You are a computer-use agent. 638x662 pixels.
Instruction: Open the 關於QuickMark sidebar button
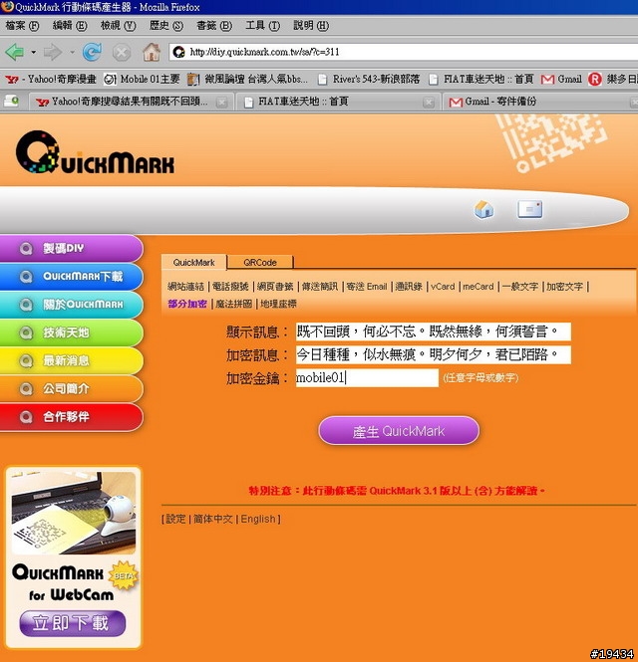[71, 305]
